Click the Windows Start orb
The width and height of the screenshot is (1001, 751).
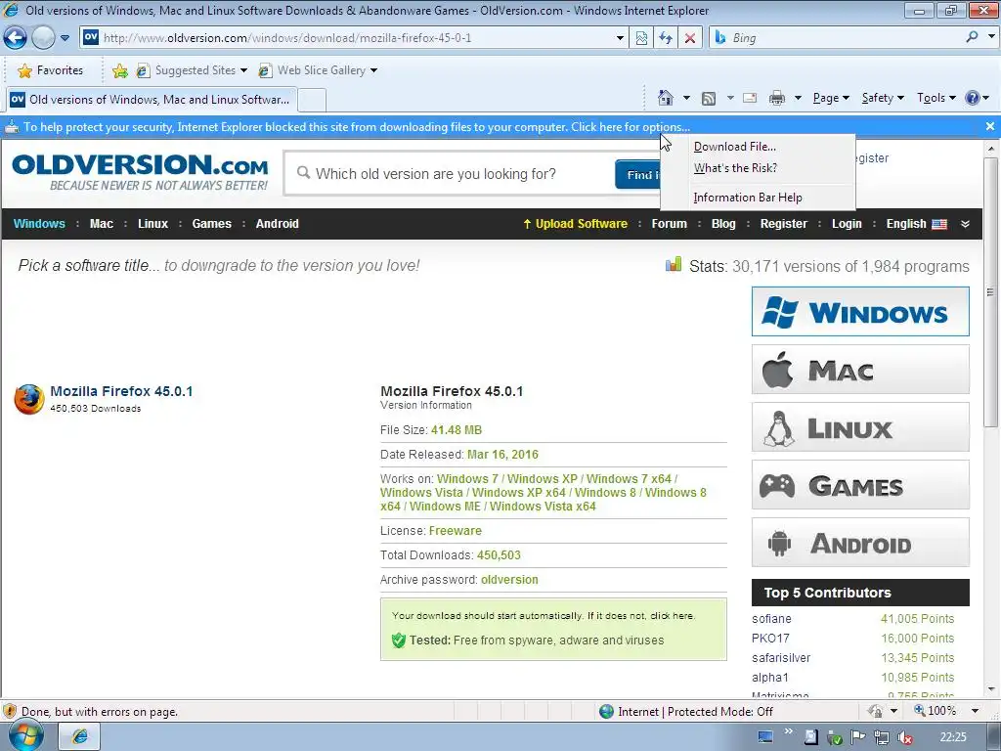click(x=25, y=736)
